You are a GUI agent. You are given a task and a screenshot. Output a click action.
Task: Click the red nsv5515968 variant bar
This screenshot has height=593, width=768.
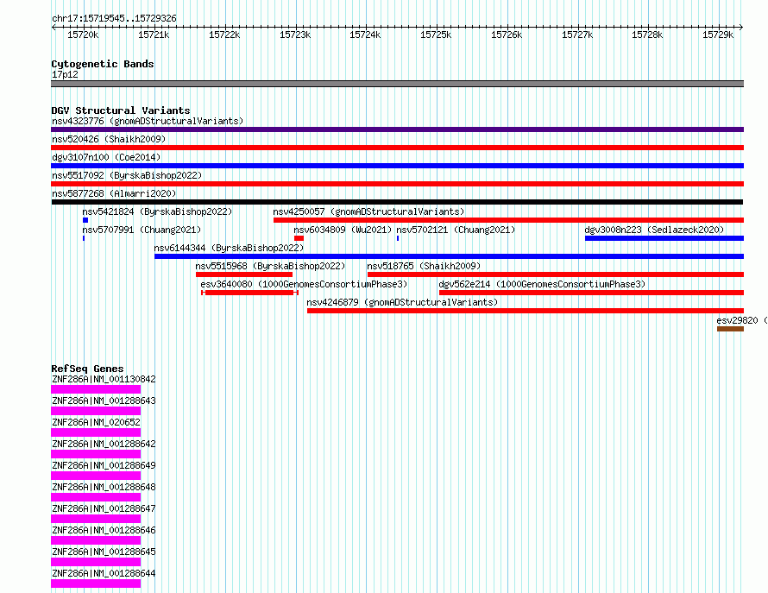tap(244, 274)
